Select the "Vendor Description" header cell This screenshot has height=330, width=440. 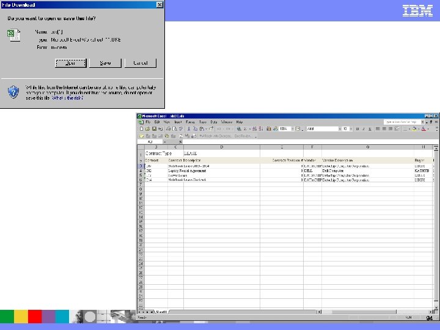(x=368, y=161)
